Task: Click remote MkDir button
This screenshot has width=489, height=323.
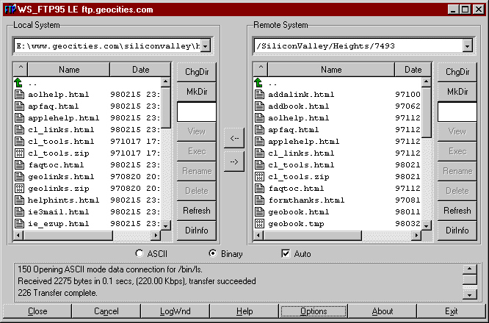Action: (x=457, y=92)
